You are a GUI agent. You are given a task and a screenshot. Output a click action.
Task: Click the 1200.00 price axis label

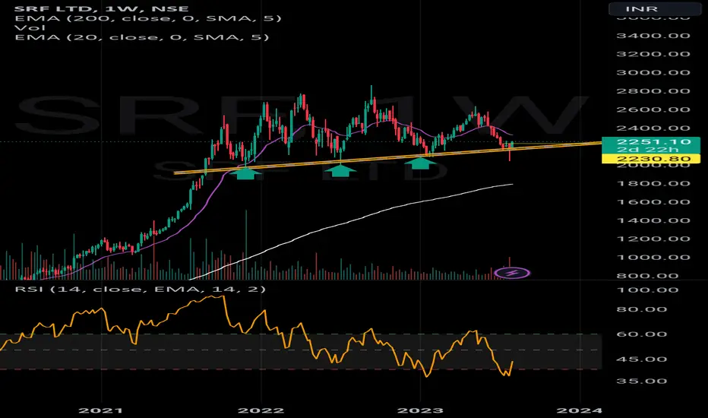(x=653, y=239)
